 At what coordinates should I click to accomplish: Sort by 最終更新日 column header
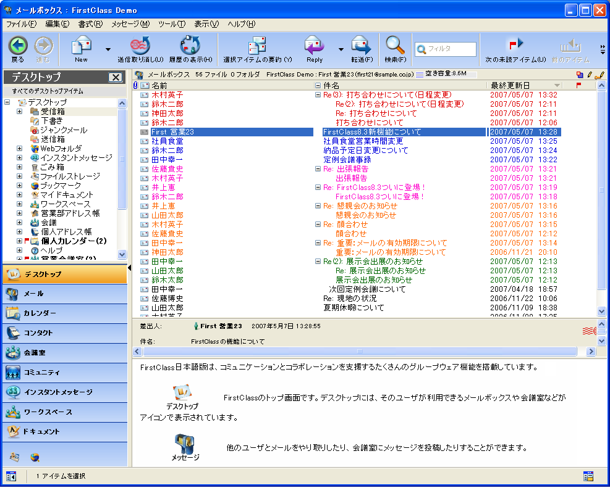(x=526, y=85)
